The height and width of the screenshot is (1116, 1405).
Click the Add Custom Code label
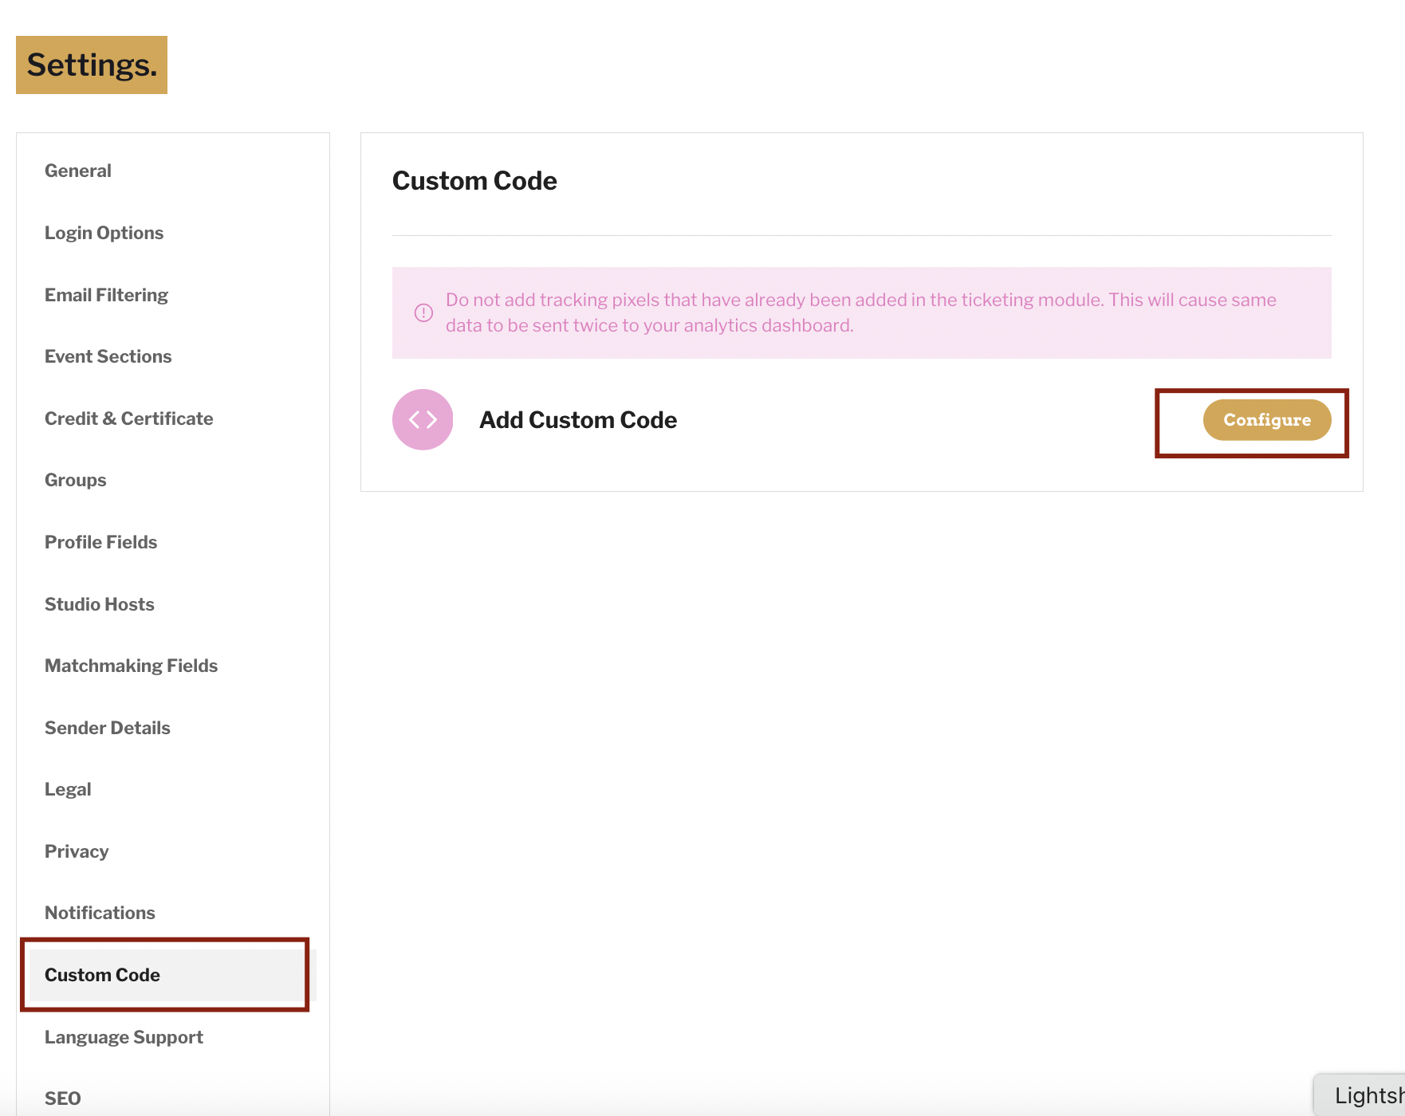coord(578,420)
